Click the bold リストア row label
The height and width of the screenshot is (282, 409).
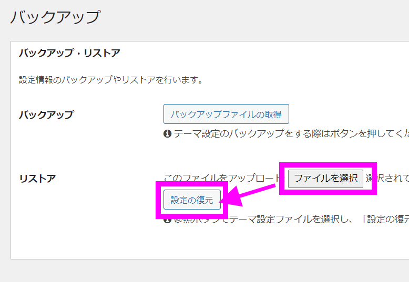coord(37,178)
